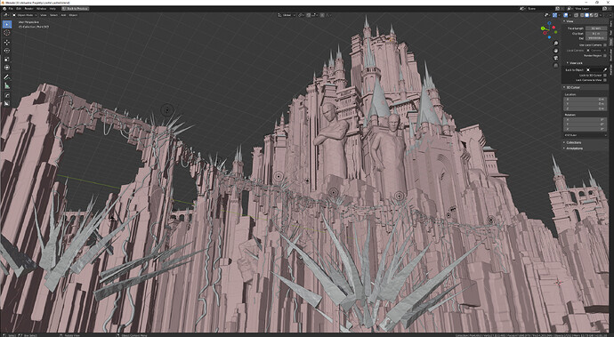The image size is (614, 337).
Task: Click the blue Z axis on navigation gizmo
Action: [x=549, y=23]
